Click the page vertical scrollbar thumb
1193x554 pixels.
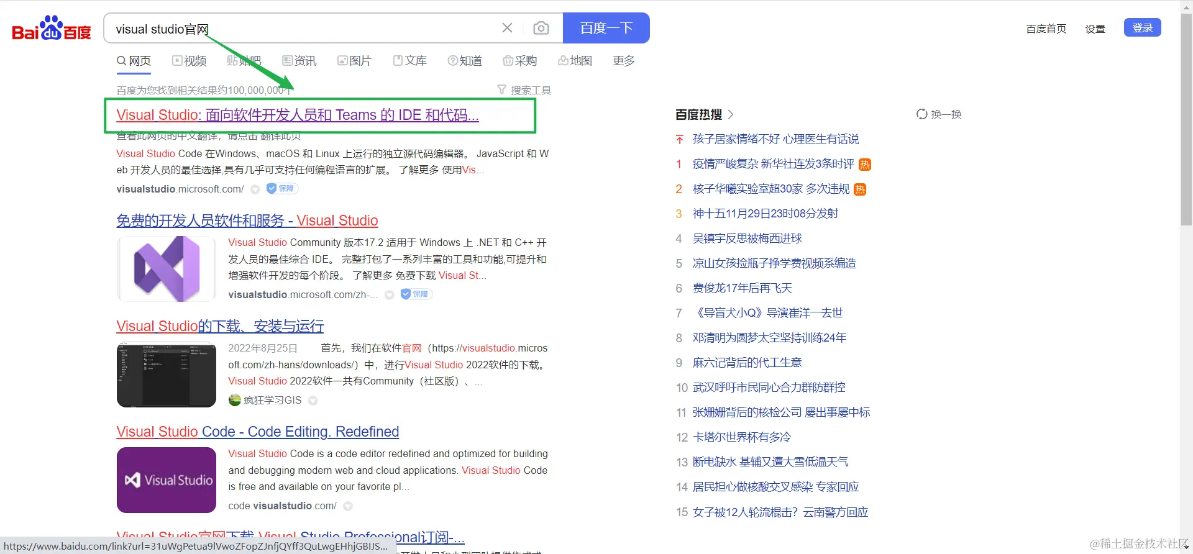point(1186,118)
